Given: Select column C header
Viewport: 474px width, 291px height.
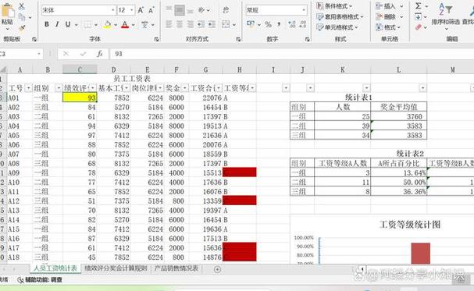Looking at the screenshot, I should tap(80, 70).
